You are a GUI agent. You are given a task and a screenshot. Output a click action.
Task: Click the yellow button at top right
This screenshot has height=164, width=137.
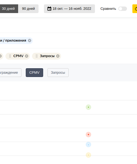[x=135, y=9]
